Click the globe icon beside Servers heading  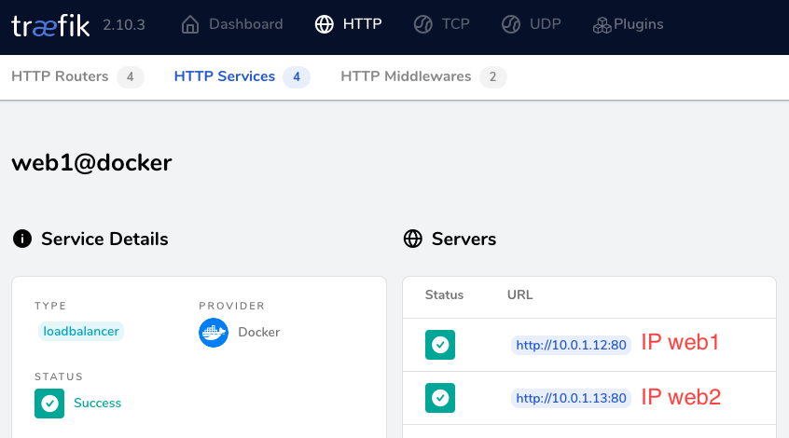pos(412,240)
